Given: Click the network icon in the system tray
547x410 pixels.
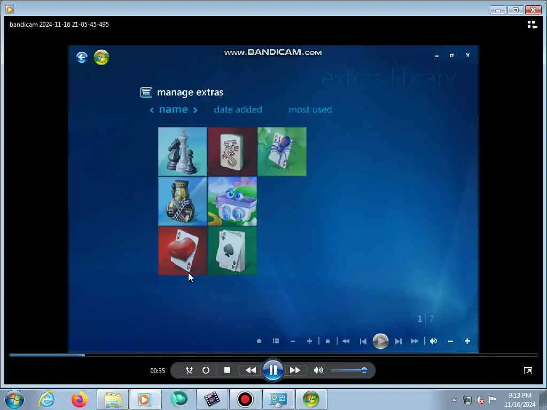Looking at the screenshot, I should click(467, 400).
